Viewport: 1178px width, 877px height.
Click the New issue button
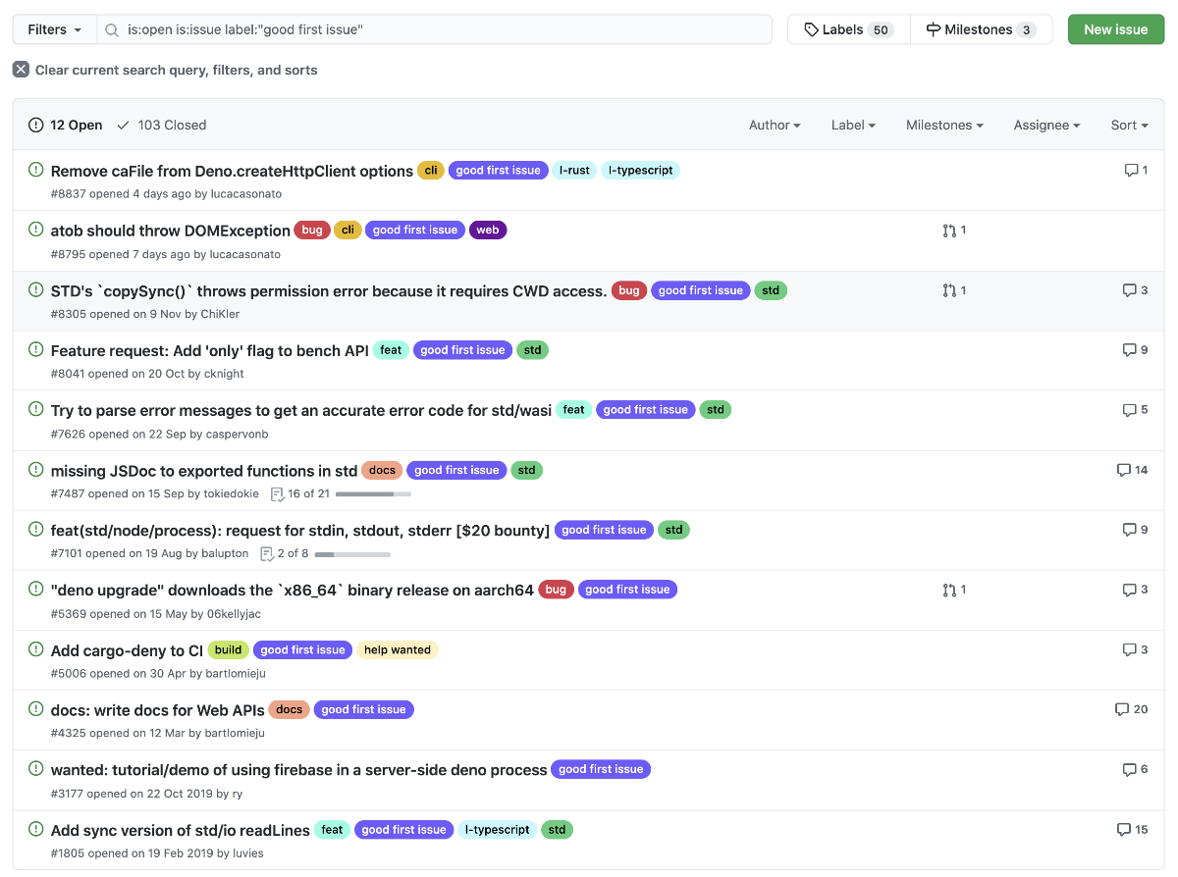click(x=1116, y=29)
